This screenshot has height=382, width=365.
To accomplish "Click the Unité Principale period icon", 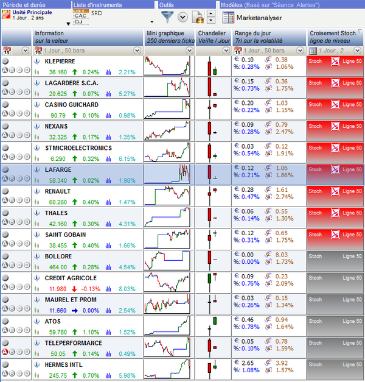I will pyautogui.click(x=6, y=15).
